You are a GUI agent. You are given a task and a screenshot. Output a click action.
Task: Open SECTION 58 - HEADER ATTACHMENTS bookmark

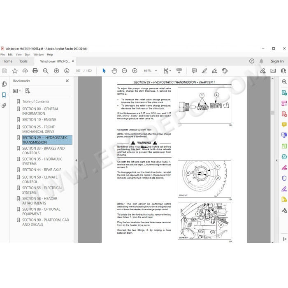point(39,201)
